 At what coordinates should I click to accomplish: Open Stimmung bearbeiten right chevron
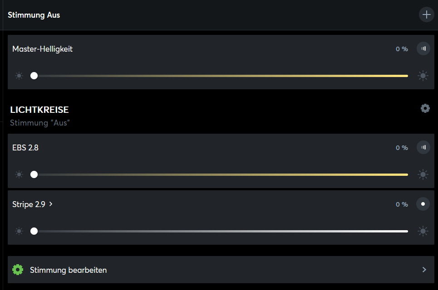pos(424,270)
